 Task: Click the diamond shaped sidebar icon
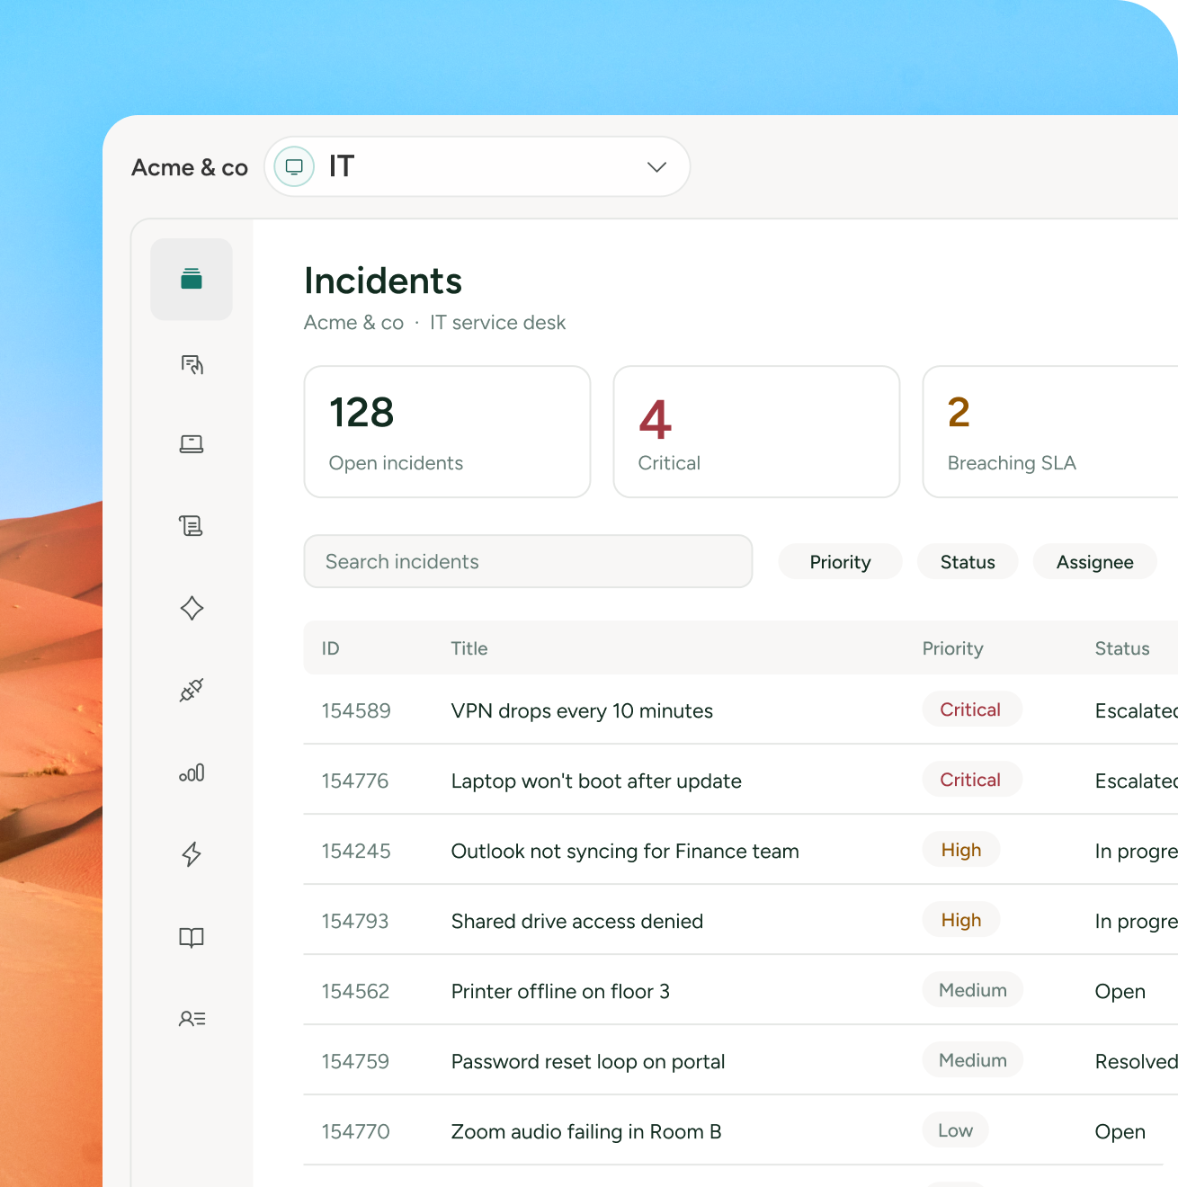pos(192,609)
